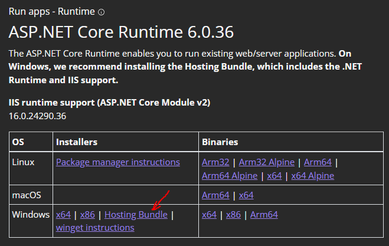Image resolution: width=389 pixels, height=246 pixels.
Task: Click the IIS version number 16.0.24290.36
Action: (x=38, y=115)
